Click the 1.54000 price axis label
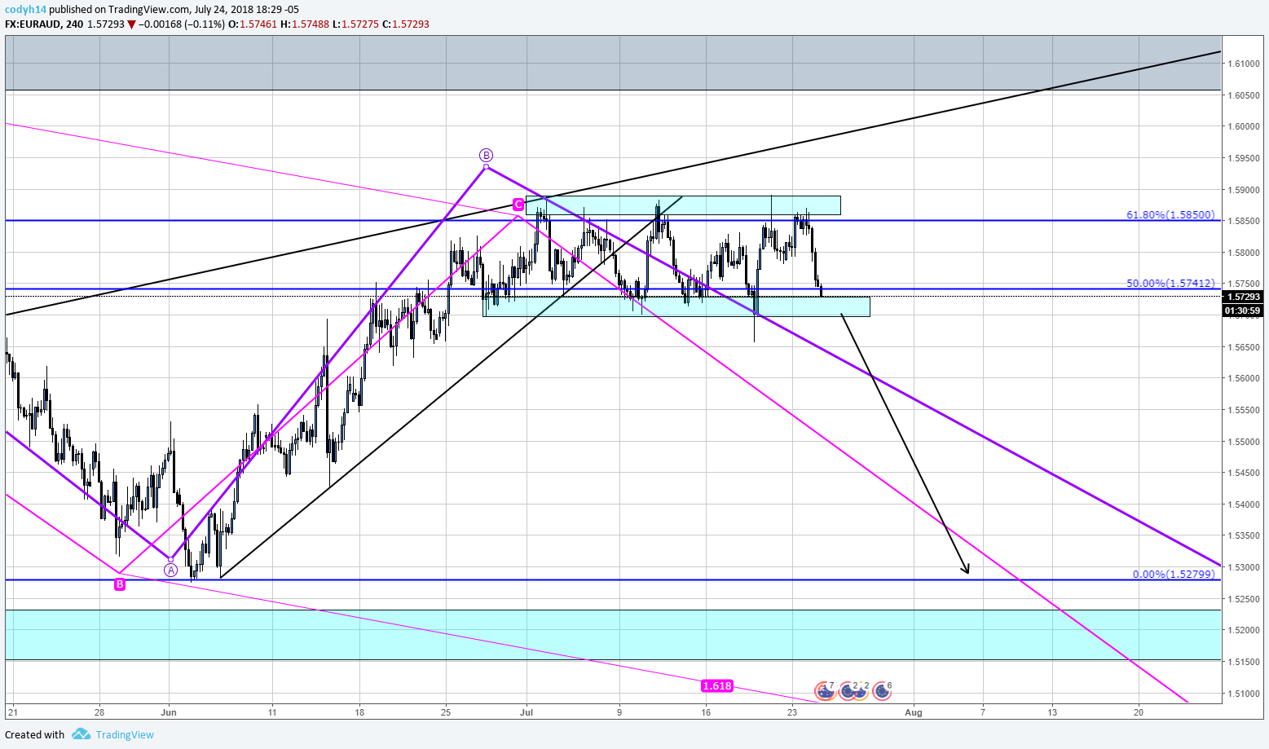Screen dimensions: 1269x749 pos(1245,504)
